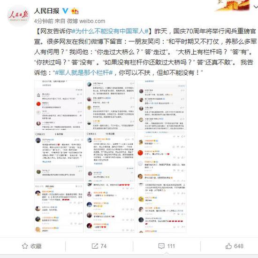This screenshot has height=258, width=258.
Task: Open the top-right comment screenshot thumbnail
Action: pos(161,105)
